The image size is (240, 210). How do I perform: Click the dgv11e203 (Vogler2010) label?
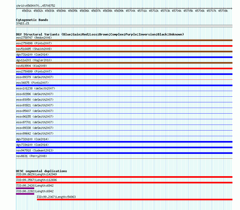coord(34,60)
